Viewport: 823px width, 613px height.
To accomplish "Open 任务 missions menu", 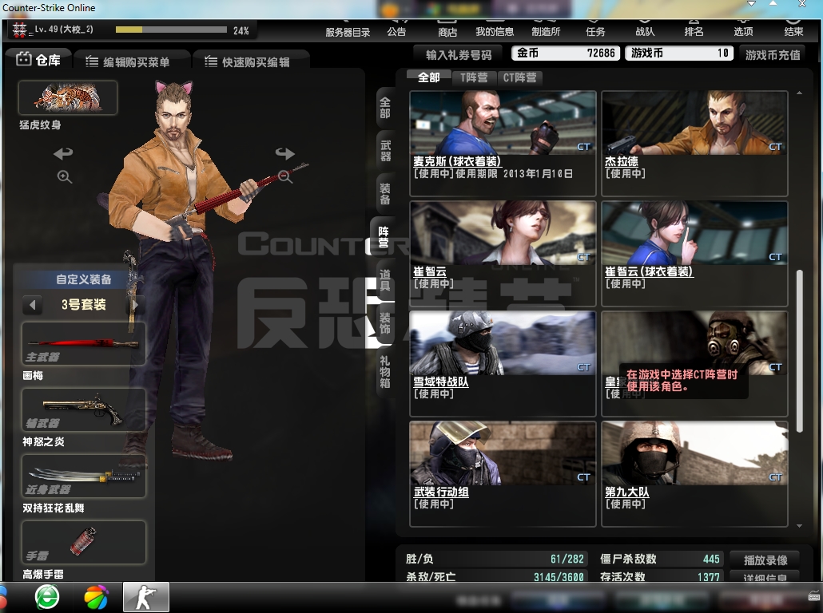I will pos(595,32).
